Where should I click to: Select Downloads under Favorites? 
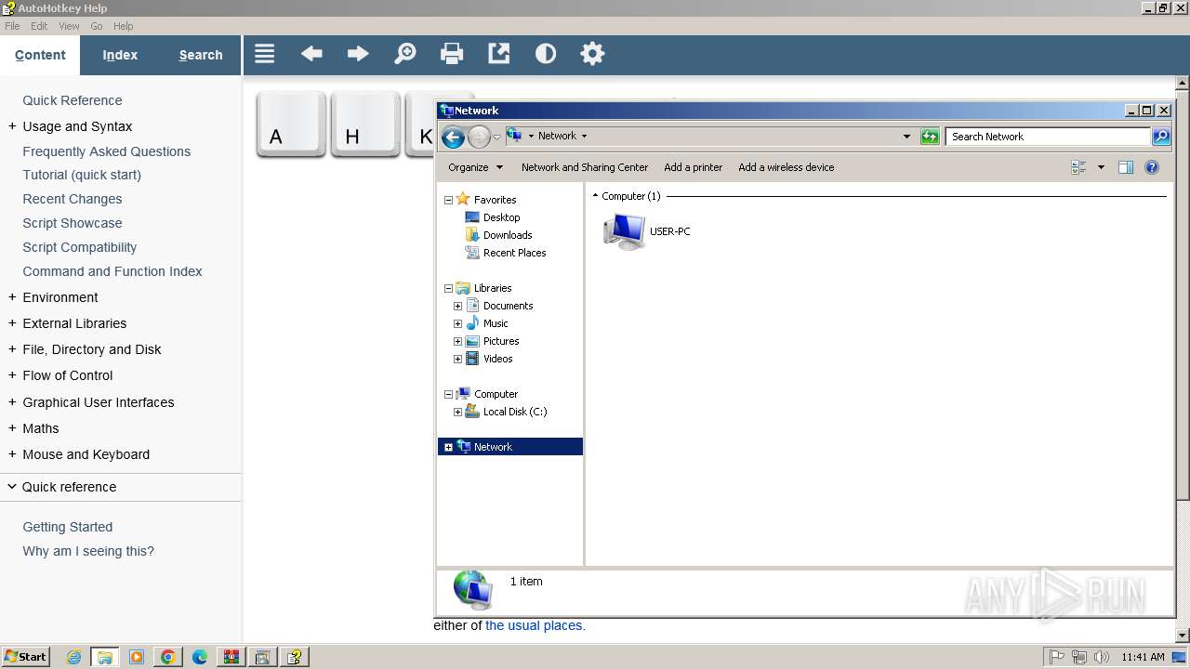pos(508,235)
